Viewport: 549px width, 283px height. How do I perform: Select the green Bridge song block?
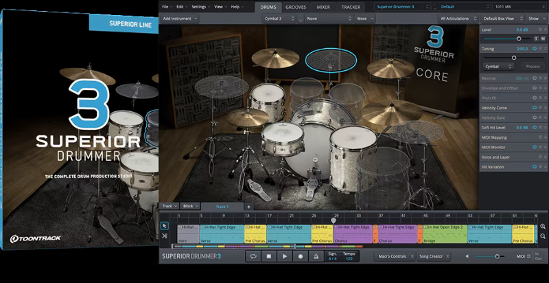pyautogui.click(x=445, y=234)
